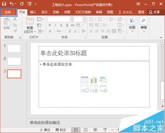Select slide 1 thumbnail

click(14, 48)
